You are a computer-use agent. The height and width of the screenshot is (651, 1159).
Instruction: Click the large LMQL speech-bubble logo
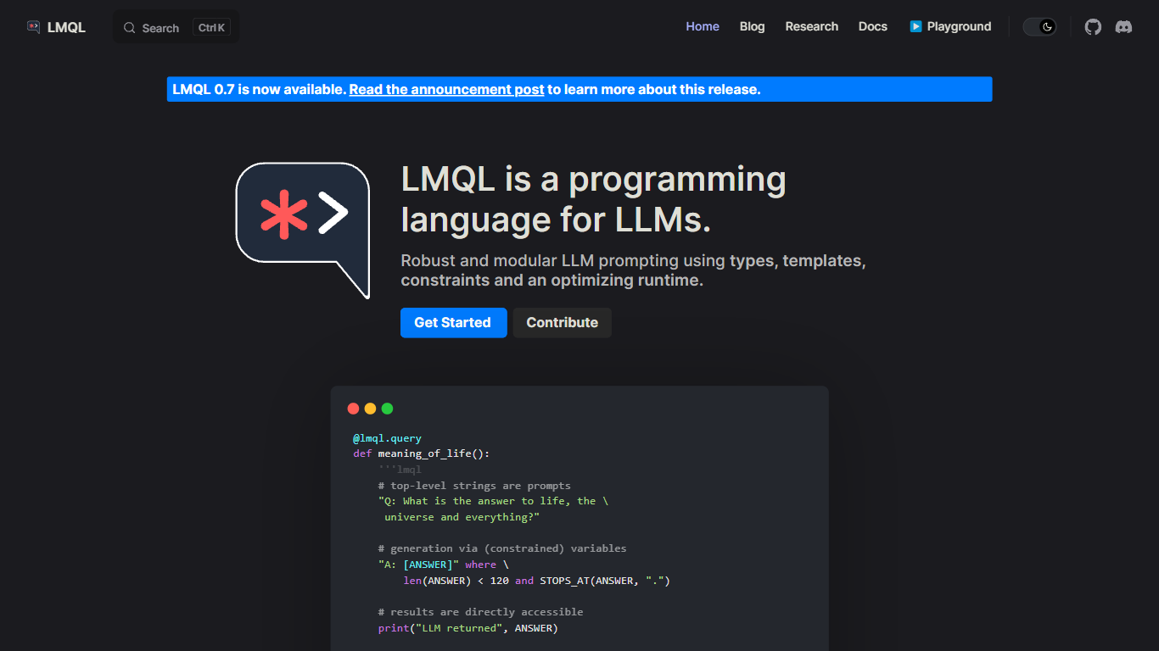tap(303, 230)
